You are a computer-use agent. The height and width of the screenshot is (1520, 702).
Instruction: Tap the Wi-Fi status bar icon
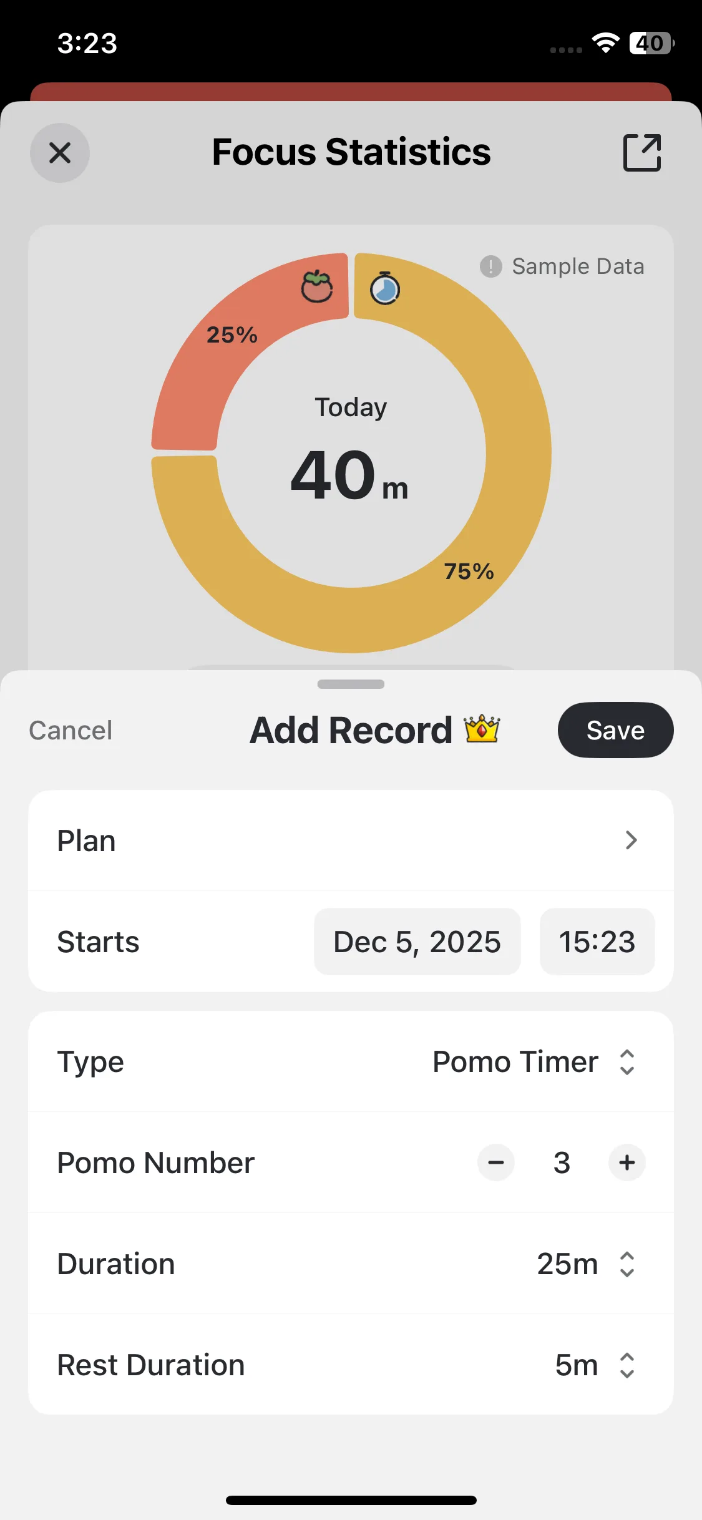point(605,42)
